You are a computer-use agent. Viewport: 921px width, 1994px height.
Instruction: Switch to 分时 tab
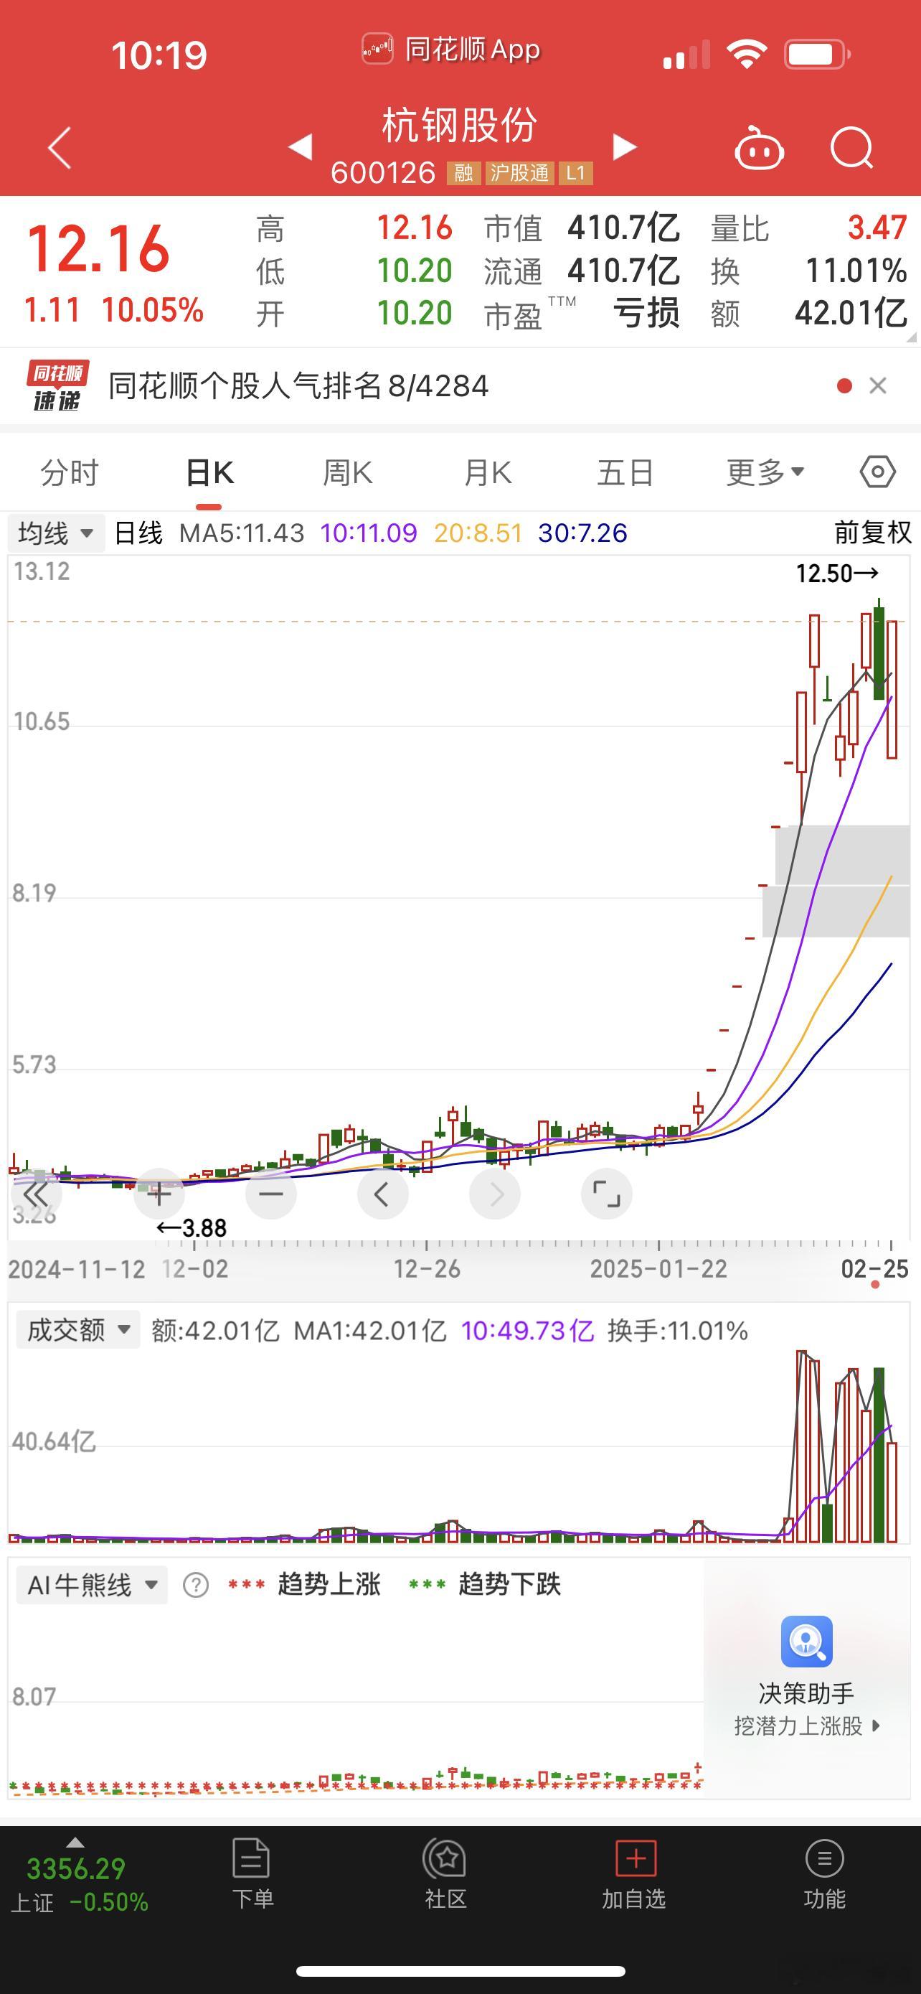(x=70, y=472)
